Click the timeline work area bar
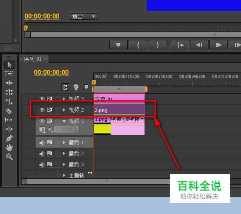The width and height of the screenshot is (241, 214). pyautogui.click(x=119, y=89)
